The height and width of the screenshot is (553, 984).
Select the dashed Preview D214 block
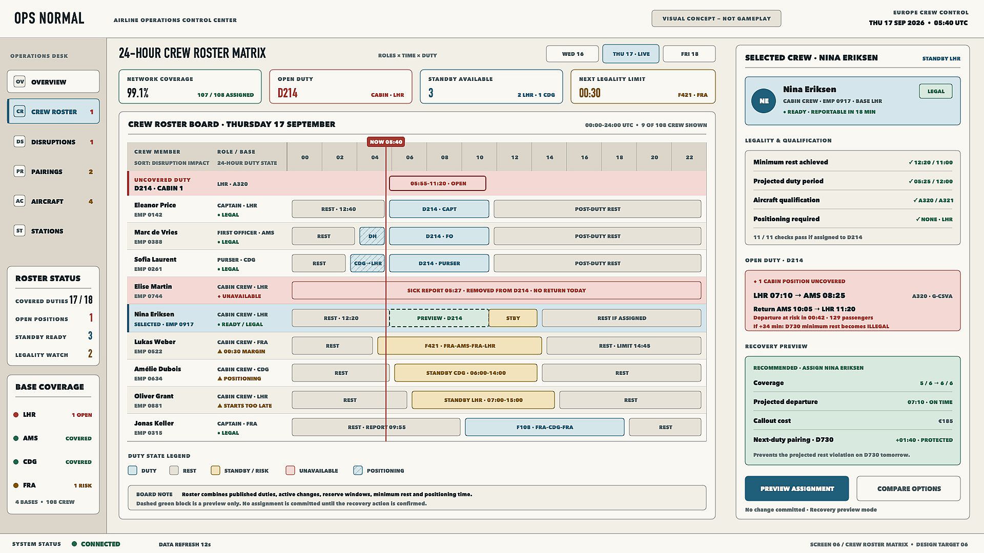coord(439,318)
